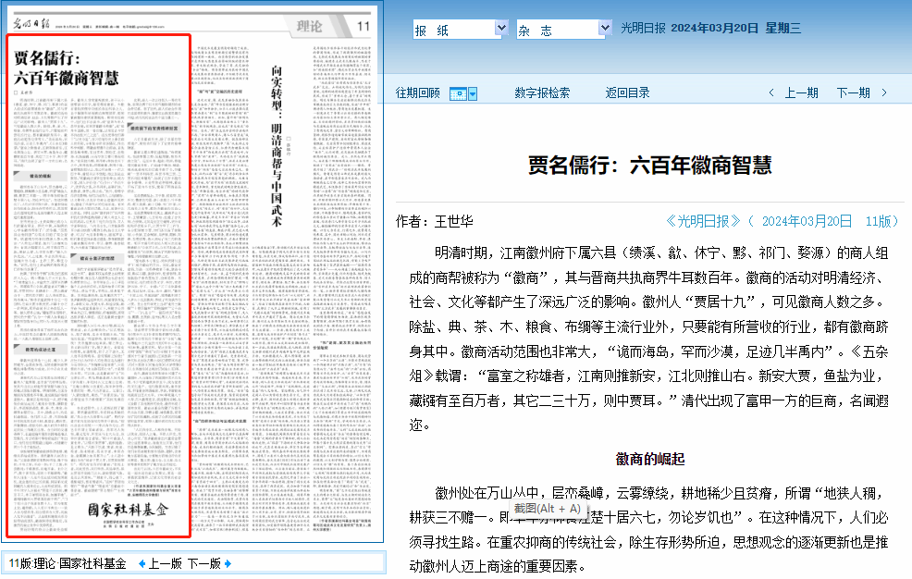Viewport: 912px width, 579px height.
Task: Open the dropdown arrow next to calendar icon
Action: (x=473, y=93)
